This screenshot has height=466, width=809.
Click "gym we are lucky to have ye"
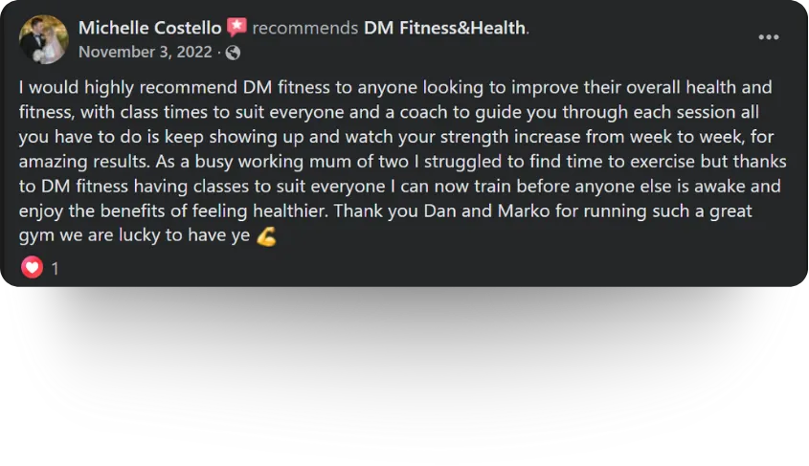(x=134, y=236)
